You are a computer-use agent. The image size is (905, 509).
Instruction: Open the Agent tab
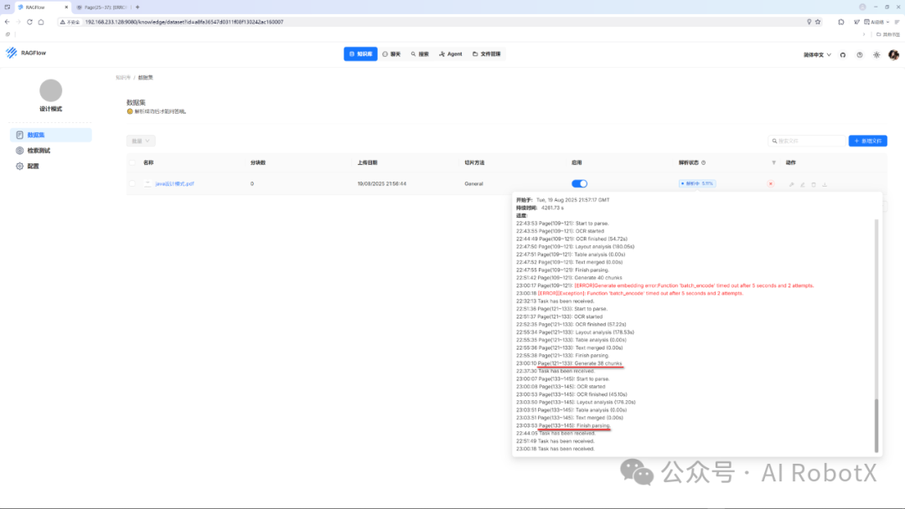point(450,54)
